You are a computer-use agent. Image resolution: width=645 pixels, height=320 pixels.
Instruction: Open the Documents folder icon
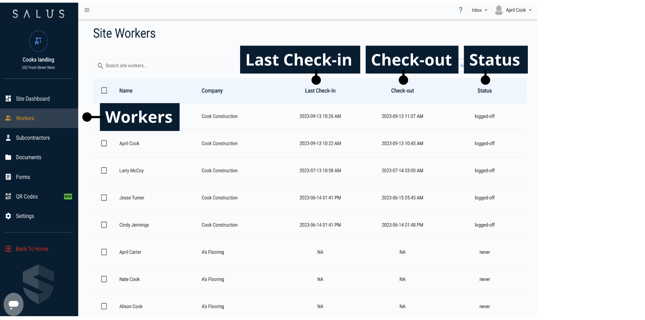coord(8,157)
